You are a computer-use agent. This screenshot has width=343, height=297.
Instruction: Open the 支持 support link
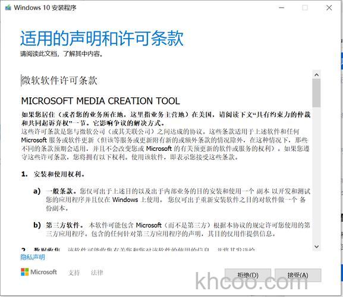(x=74, y=273)
